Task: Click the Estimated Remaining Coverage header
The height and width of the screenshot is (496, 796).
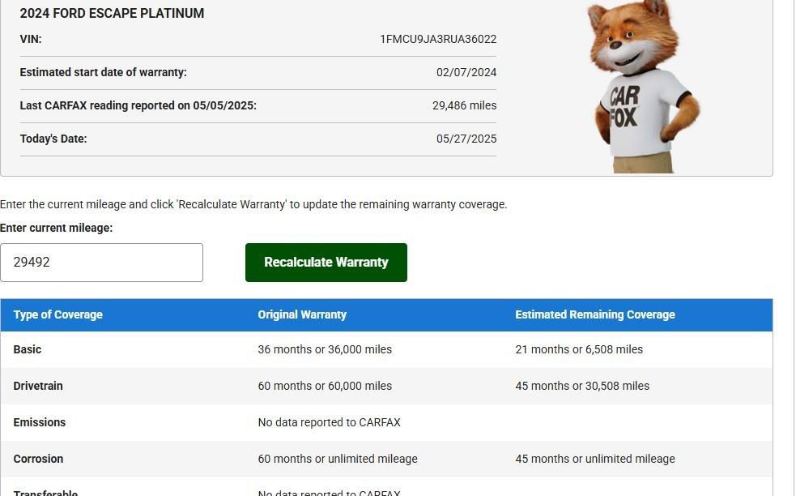Action: [595, 314]
